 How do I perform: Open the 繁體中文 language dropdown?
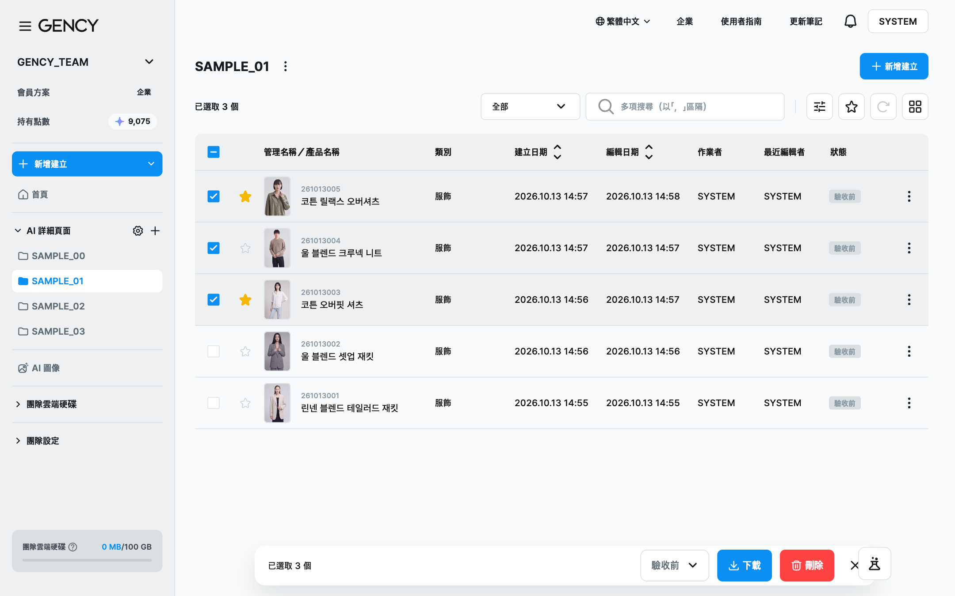click(623, 21)
